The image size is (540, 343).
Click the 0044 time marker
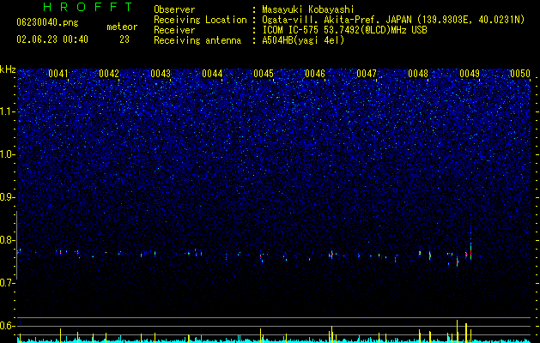pyautogui.click(x=212, y=74)
